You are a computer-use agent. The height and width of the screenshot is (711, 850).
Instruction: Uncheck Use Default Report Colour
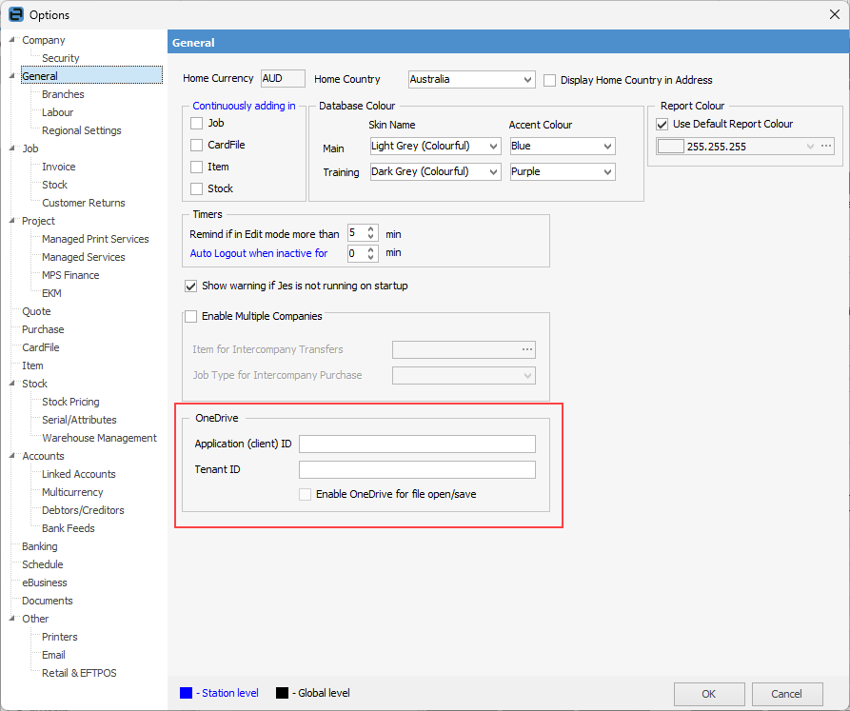click(x=662, y=124)
